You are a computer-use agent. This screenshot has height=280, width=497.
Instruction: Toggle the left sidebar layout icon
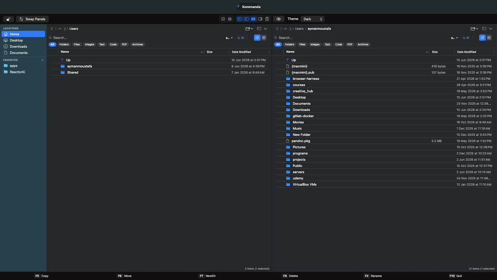pyautogui.click(x=239, y=19)
